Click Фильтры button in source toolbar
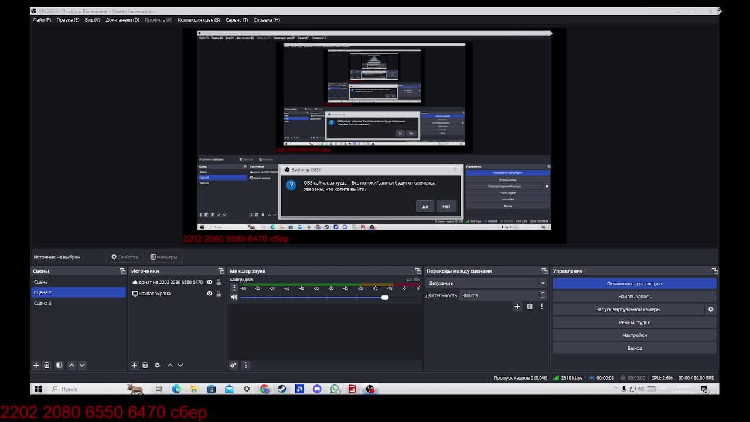 tap(163, 257)
